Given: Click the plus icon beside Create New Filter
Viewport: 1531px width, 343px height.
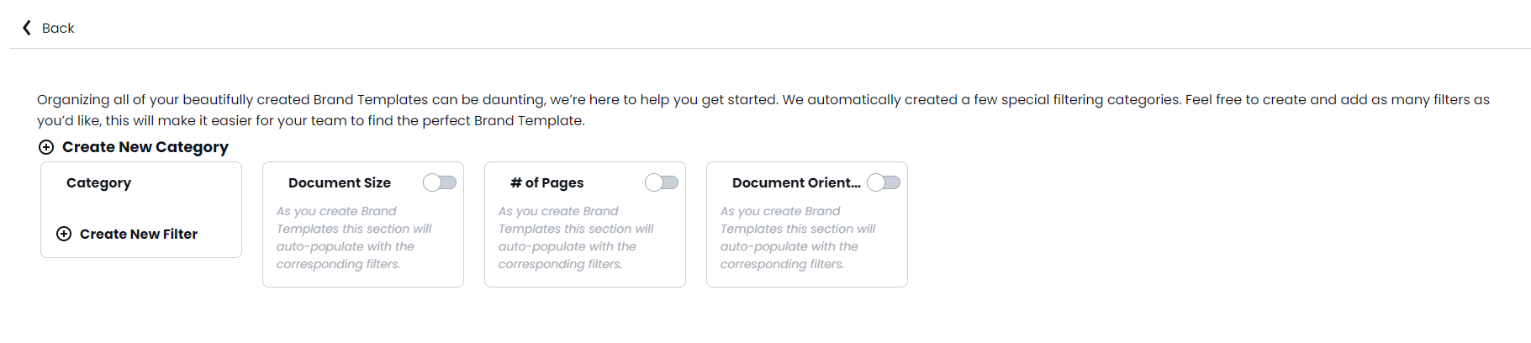Looking at the screenshot, I should point(64,234).
